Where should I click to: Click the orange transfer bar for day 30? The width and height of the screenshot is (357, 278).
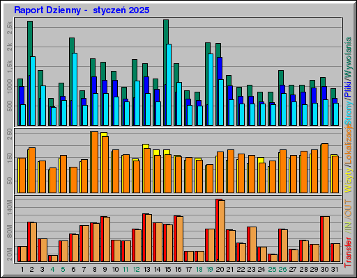tap(326, 239)
